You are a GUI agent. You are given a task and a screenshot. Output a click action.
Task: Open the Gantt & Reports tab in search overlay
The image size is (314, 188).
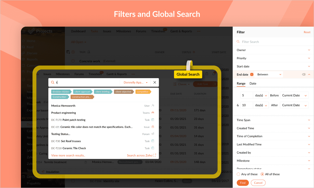[117, 74]
